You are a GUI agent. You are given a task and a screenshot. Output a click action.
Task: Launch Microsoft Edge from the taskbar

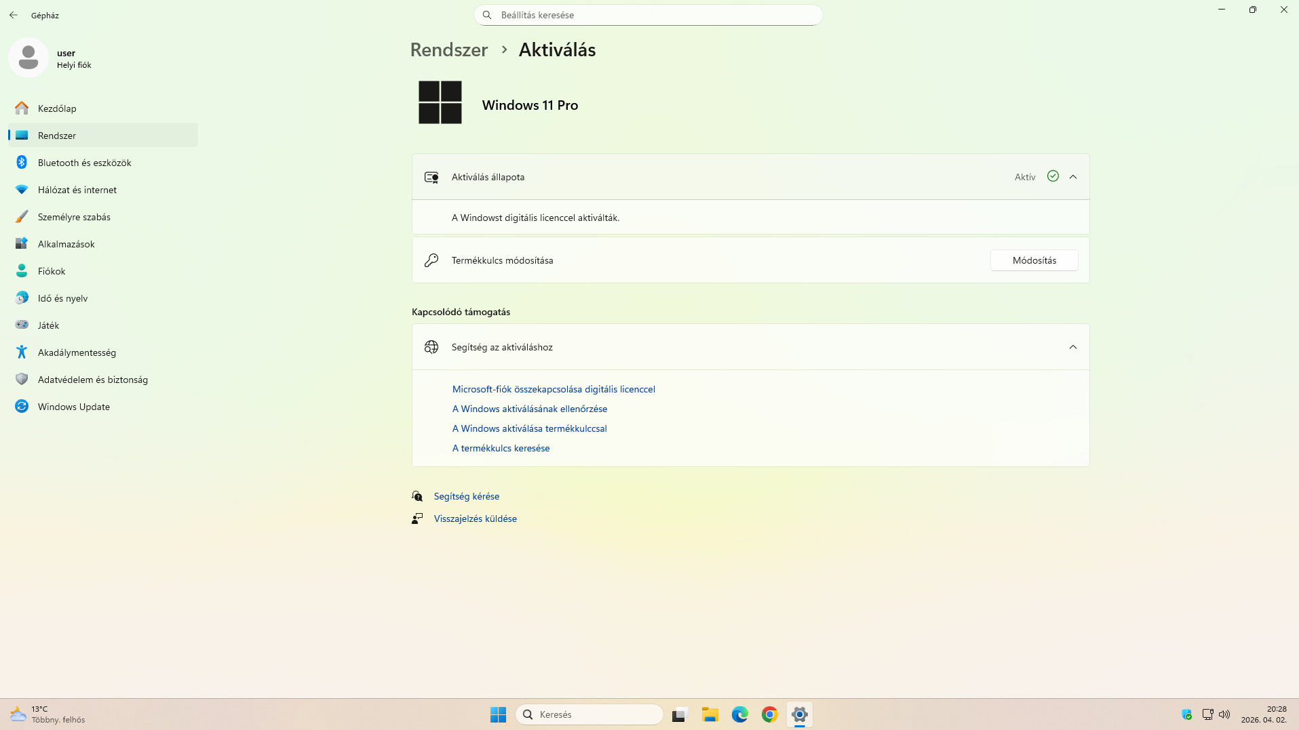tap(739, 714)
